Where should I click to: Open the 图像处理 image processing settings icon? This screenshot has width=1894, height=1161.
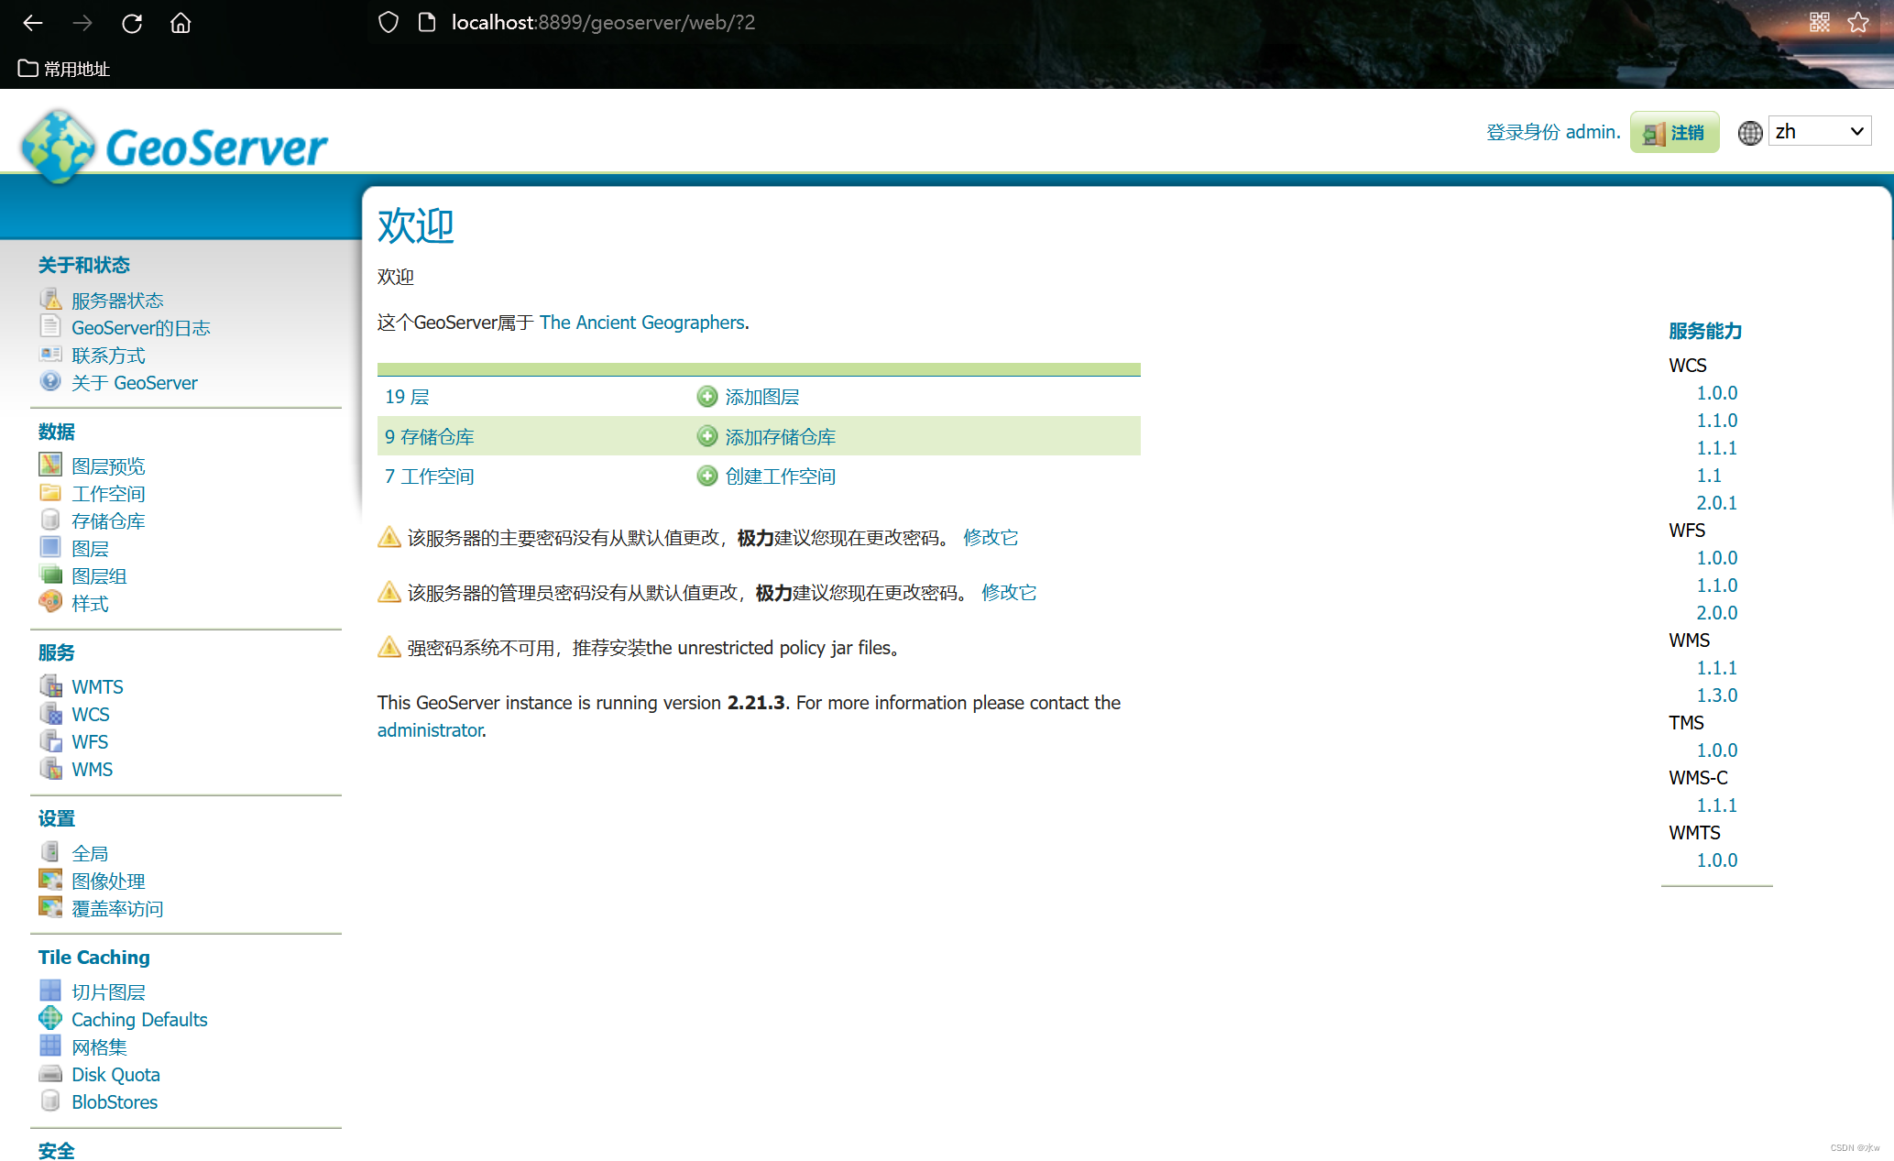pos(51,880)
